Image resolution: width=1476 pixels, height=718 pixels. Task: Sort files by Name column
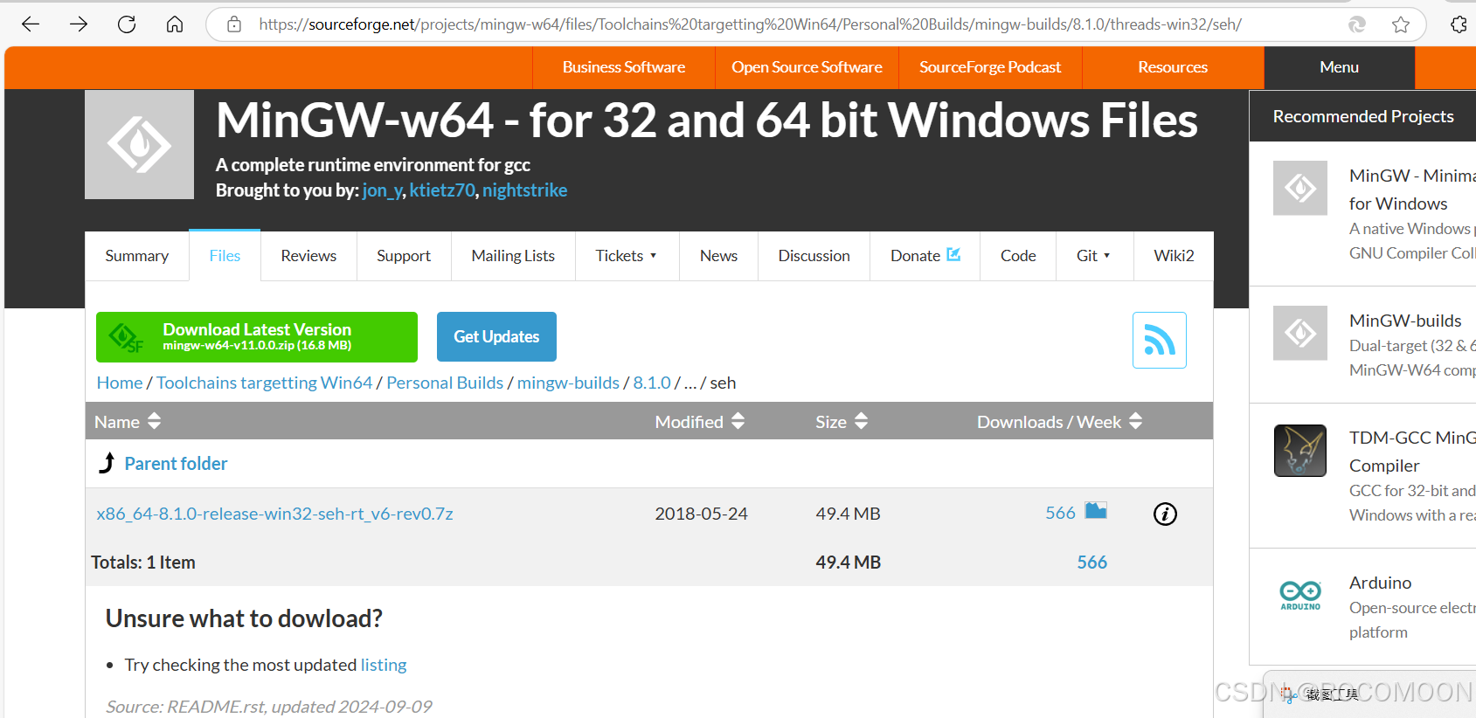tap(128, 421)
